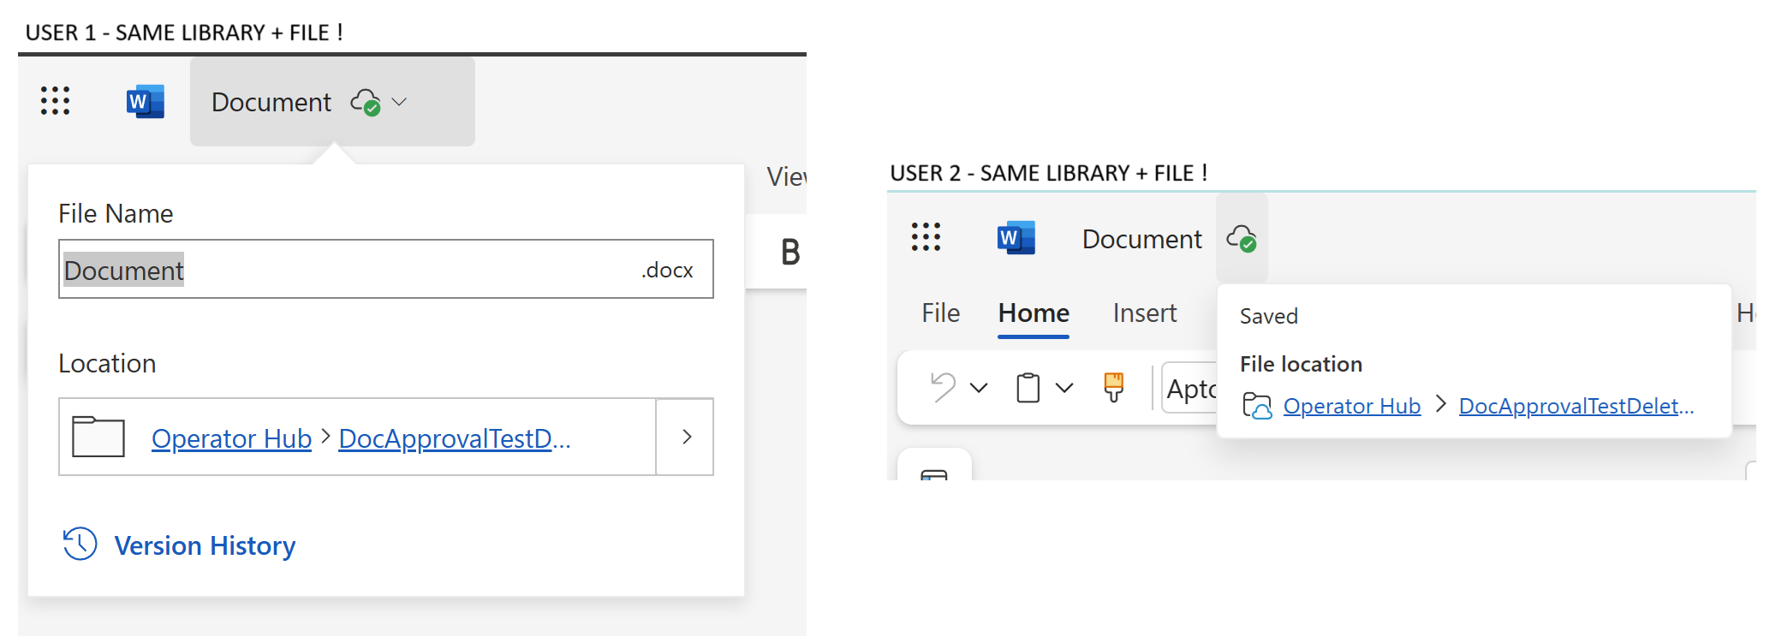1775x643 pixels.
Task: Select the Format Painter brush icon
Action: [x=1112, y=387]
